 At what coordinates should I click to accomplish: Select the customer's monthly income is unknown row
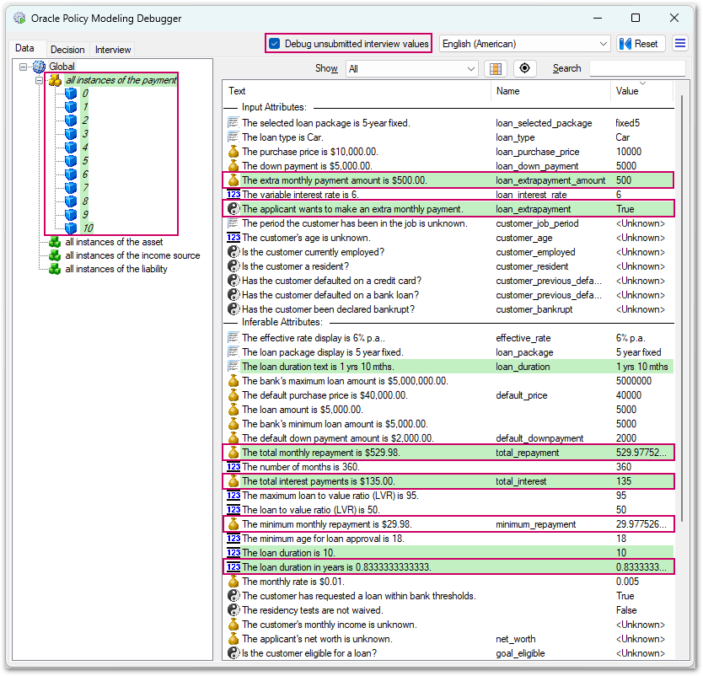(448, 625)
